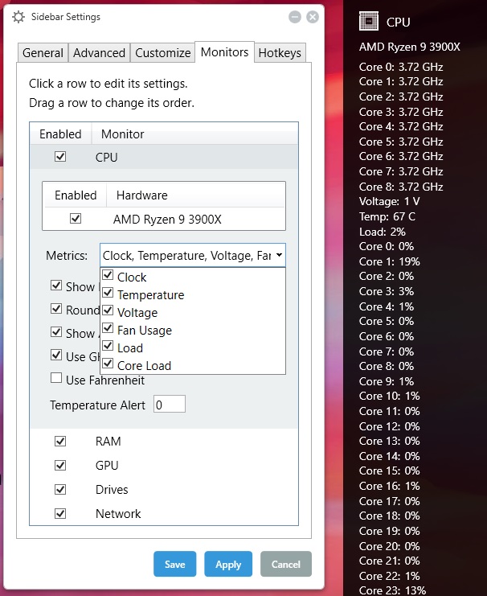The width and height of the screenshot is (487, 596).
Task: Toggle the Temperature metric checkbox
Action: 108,292
